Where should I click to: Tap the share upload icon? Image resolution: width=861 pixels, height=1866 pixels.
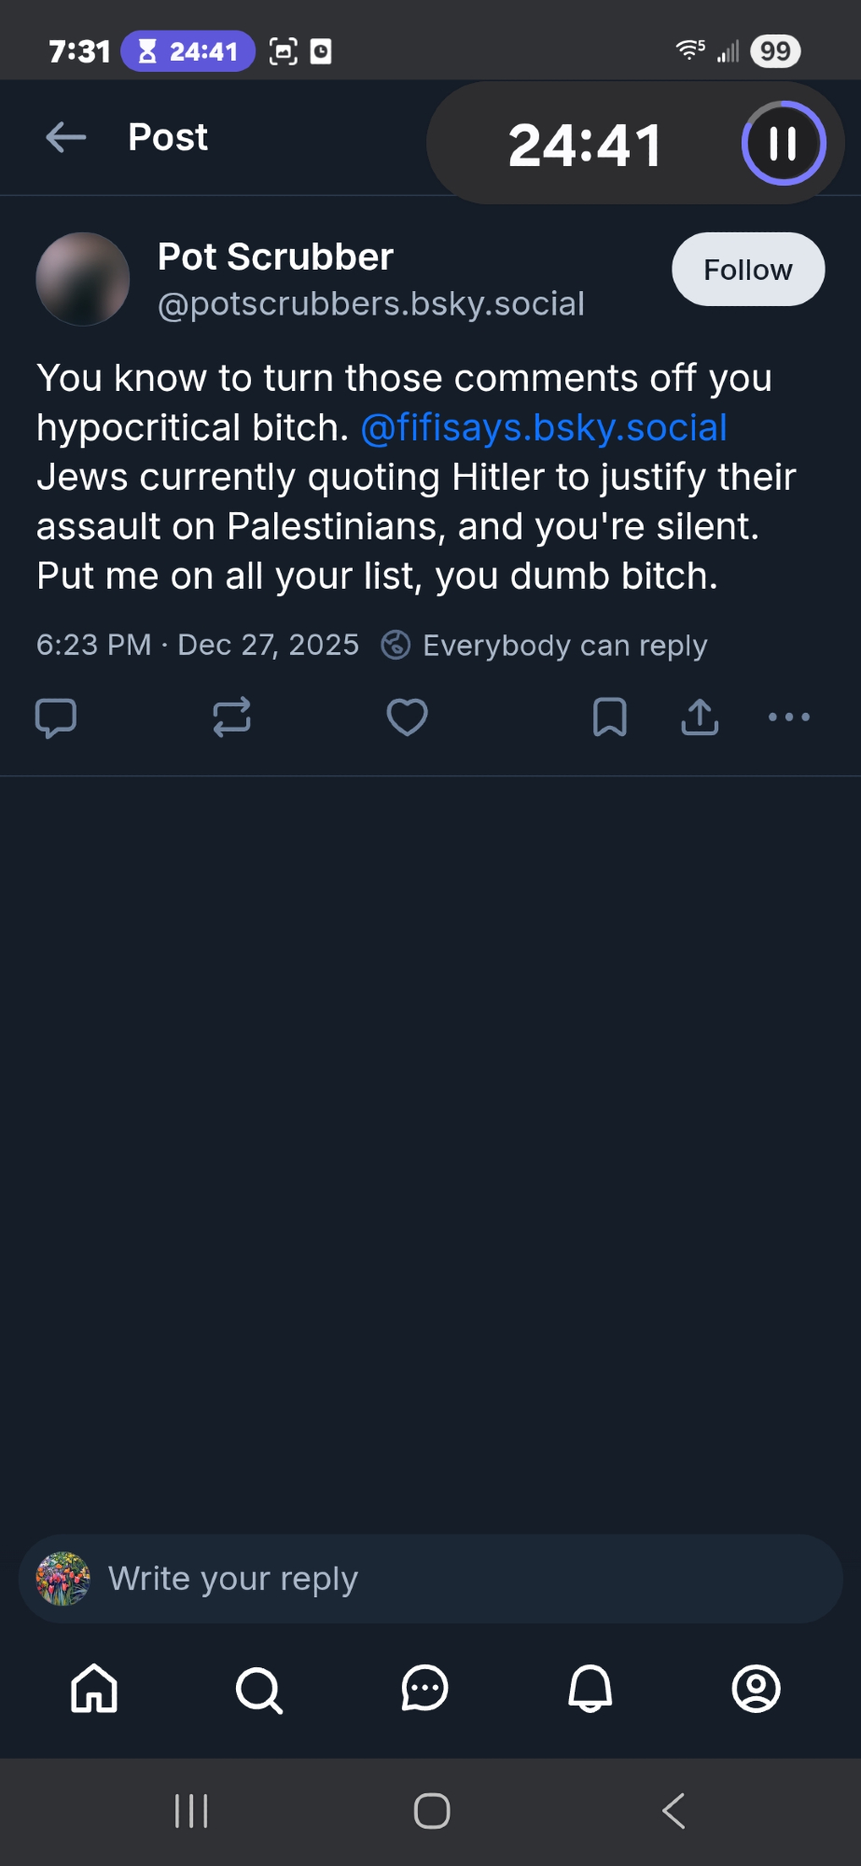pos(700,717)
